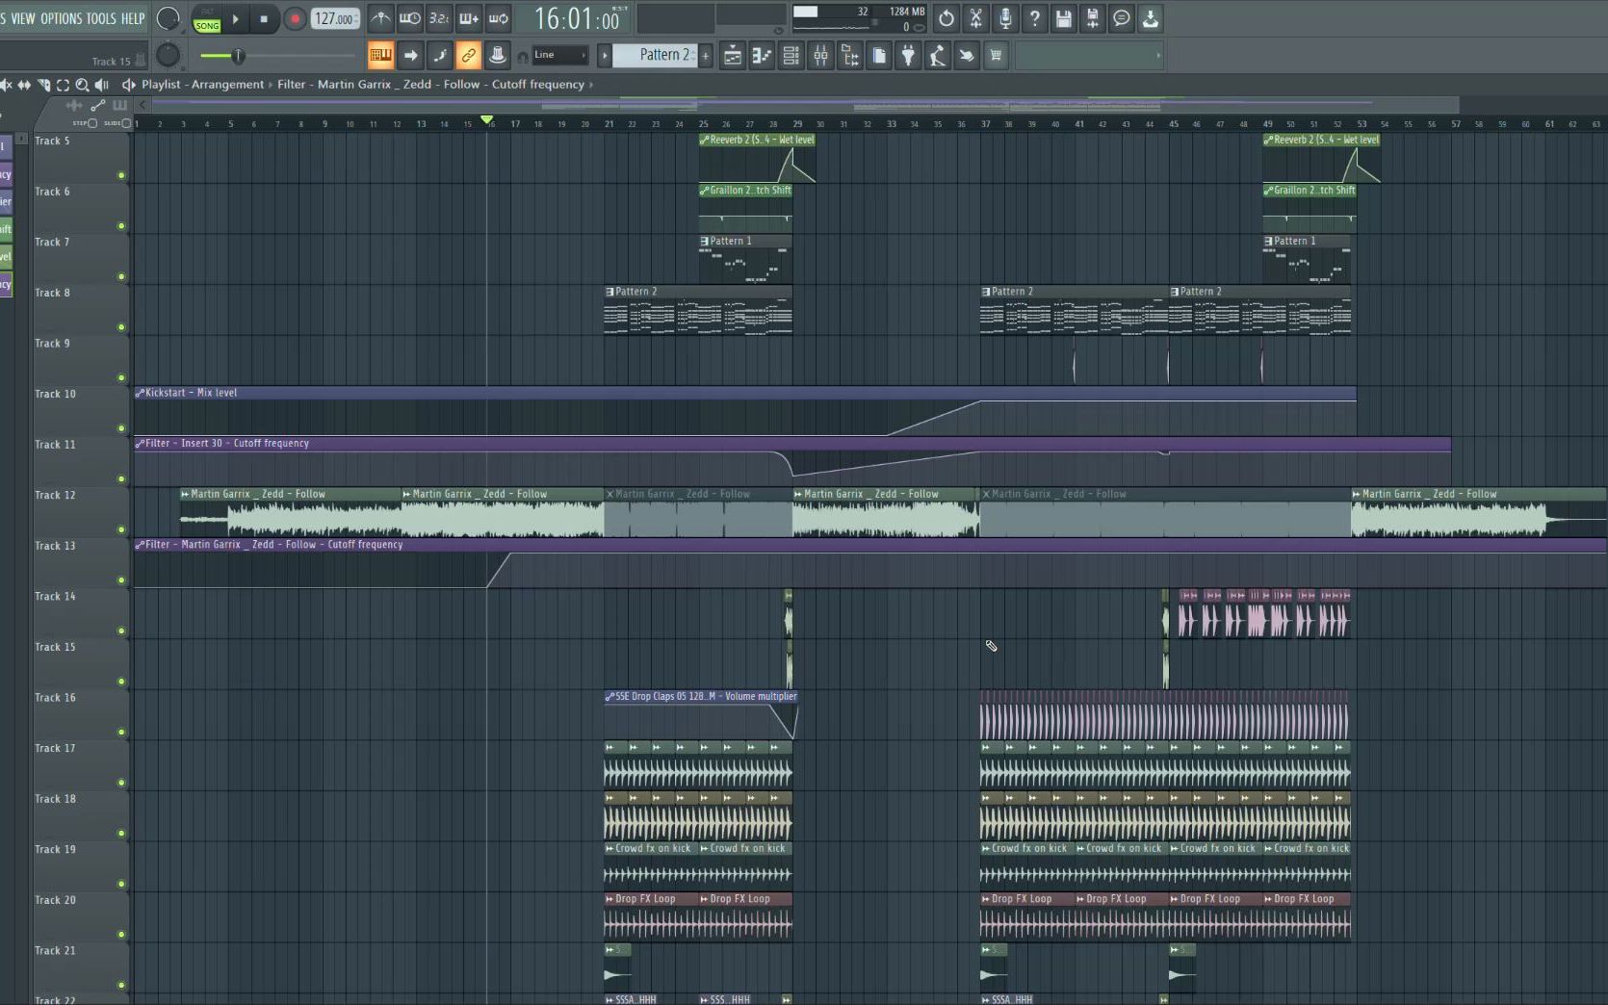Expand breadcrumb arrow after Cutoff frequency
Image resolution: width=1608 pixels, height=1005 pixels.
pos(591,85)
